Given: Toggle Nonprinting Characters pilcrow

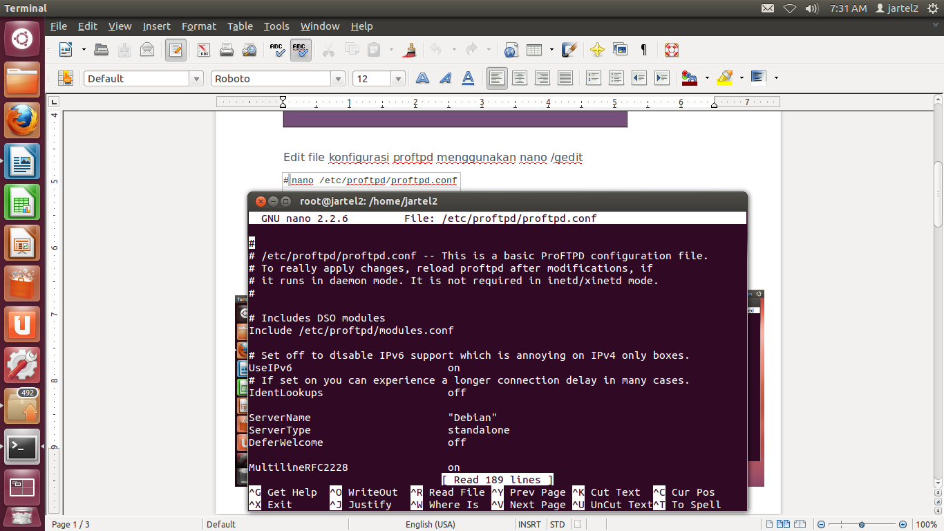Looking at the screenshot, I should click(x=643, y=50).
